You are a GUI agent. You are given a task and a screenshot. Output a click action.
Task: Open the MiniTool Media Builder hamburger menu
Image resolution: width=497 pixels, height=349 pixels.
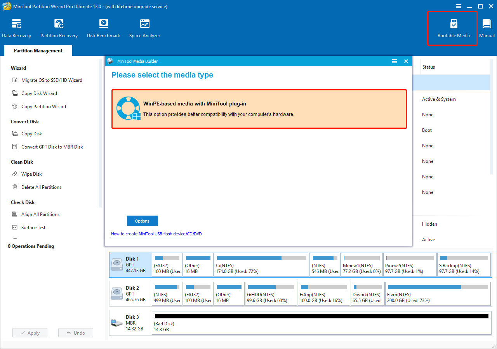click(394, 61)
